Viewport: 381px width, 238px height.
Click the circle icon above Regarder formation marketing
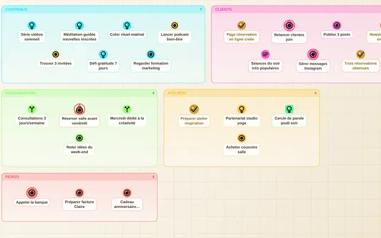click(x=151, y=55)
